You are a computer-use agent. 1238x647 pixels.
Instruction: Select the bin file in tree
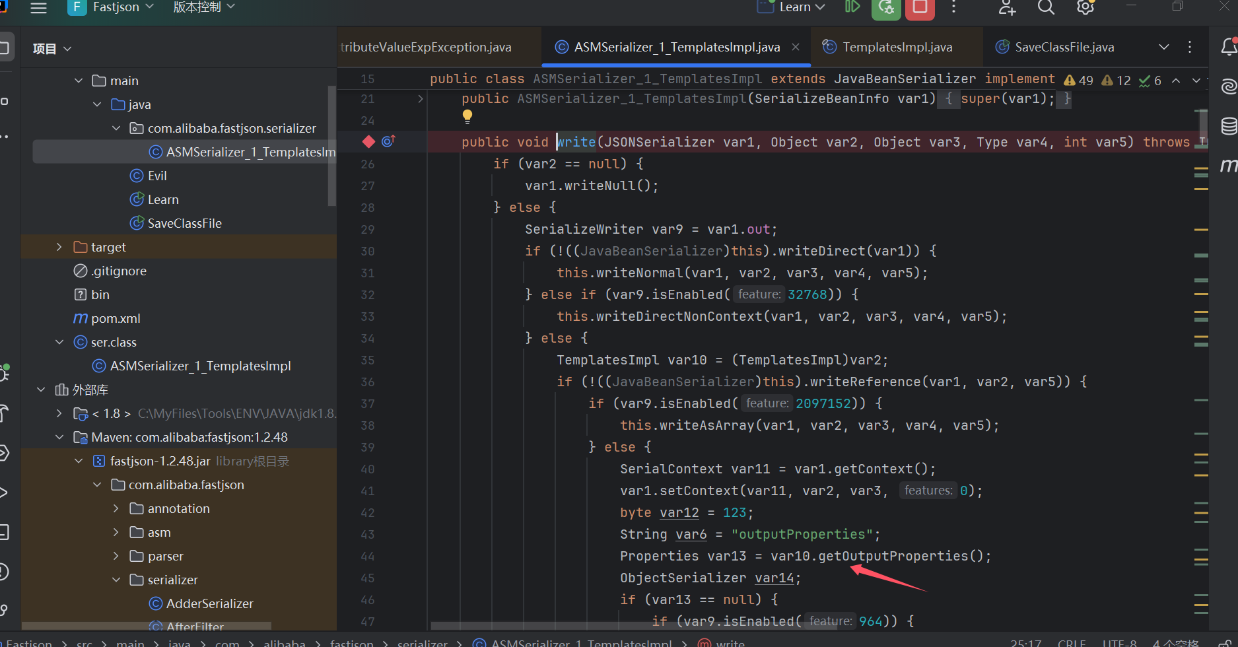click(x=100, y=294)
